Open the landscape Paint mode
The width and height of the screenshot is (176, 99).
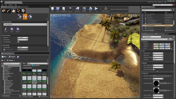[x=30, y=16]
